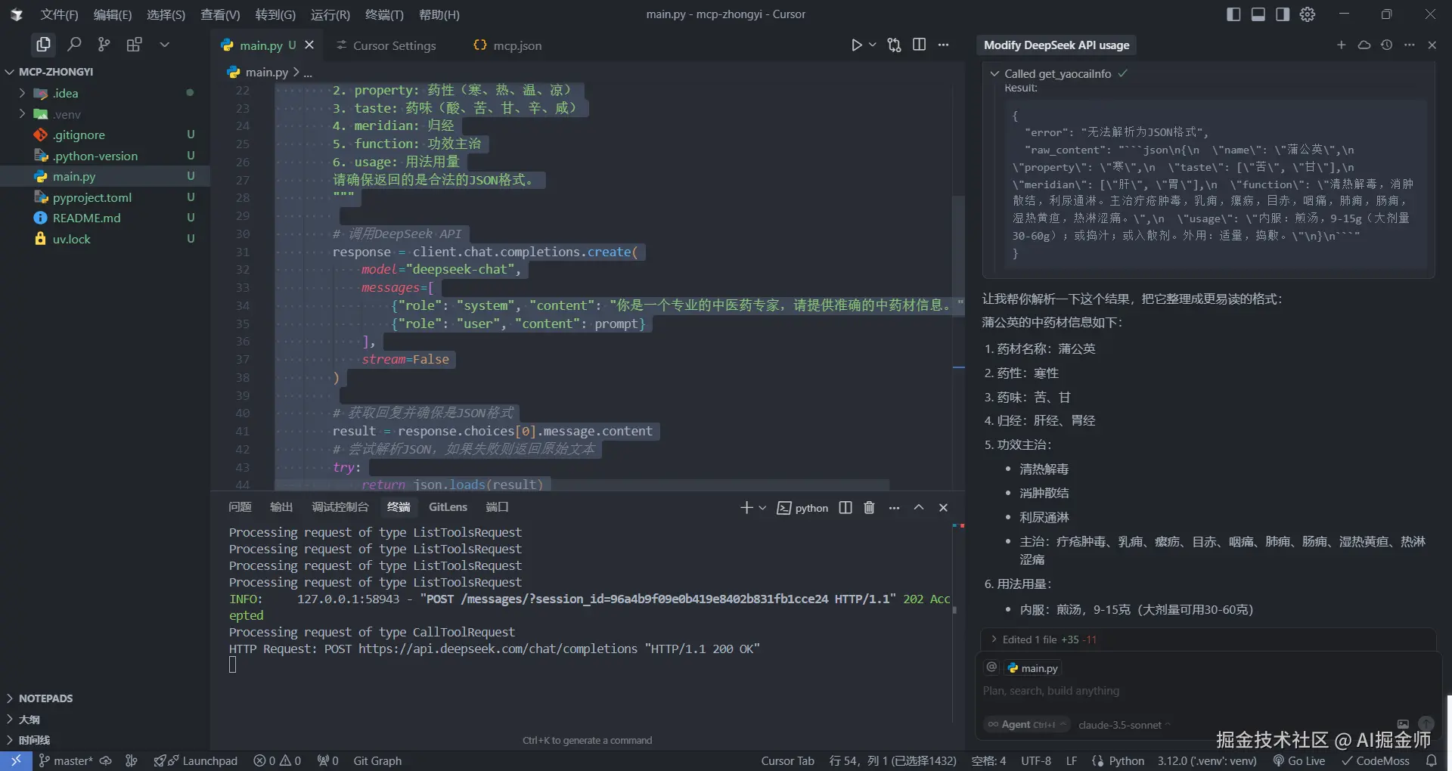Click the master branch status item
This screenshot has width=1452, height=771.
[x=65, y=761]
